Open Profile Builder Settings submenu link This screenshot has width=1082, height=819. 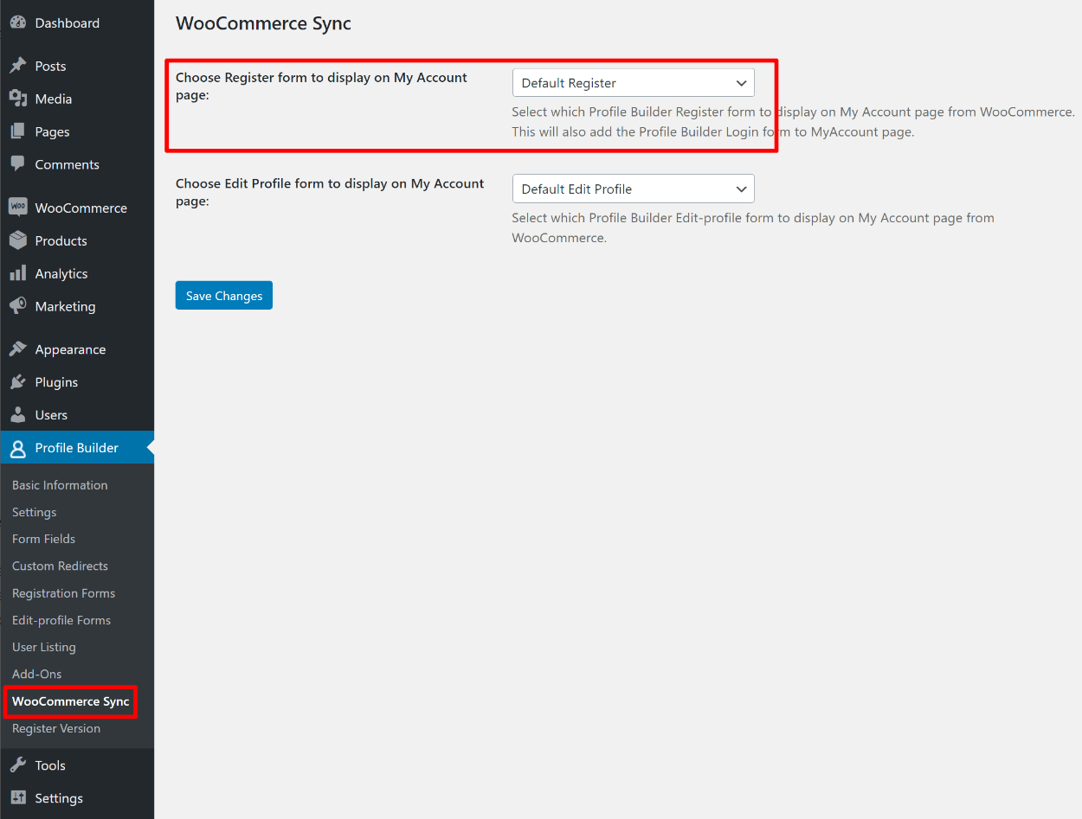pos(35,512)
